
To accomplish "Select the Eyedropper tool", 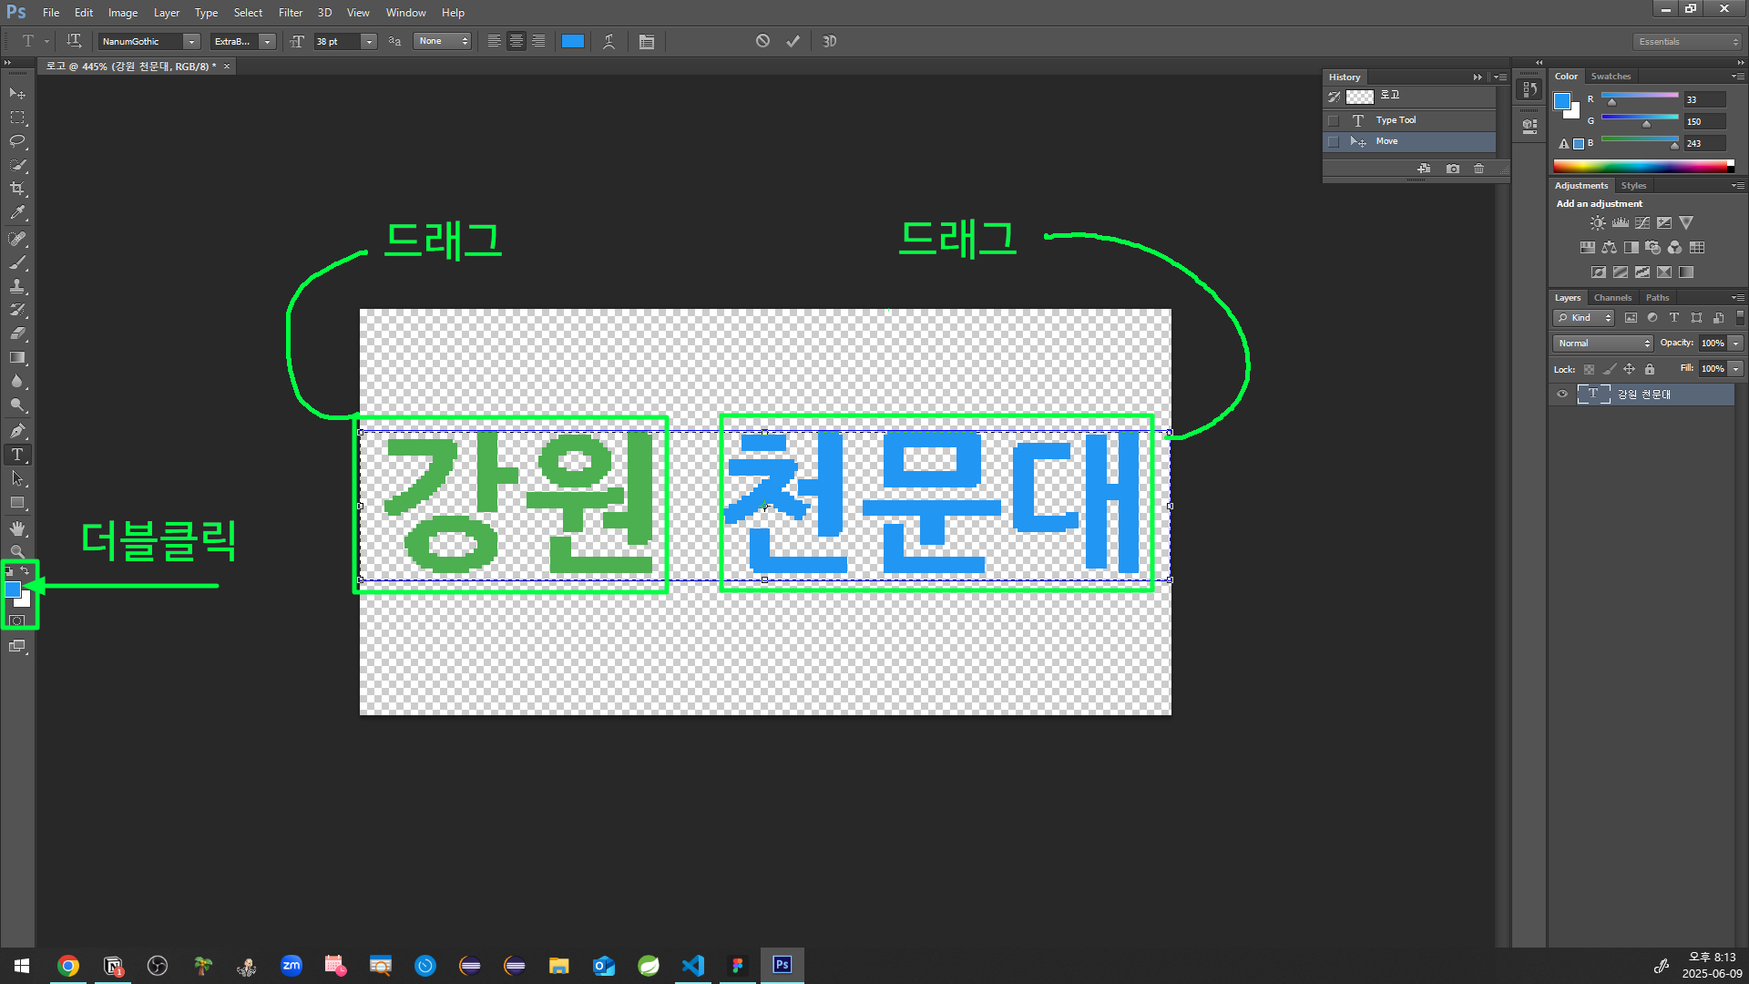I will pyautogui.click(x=17, y=213).
